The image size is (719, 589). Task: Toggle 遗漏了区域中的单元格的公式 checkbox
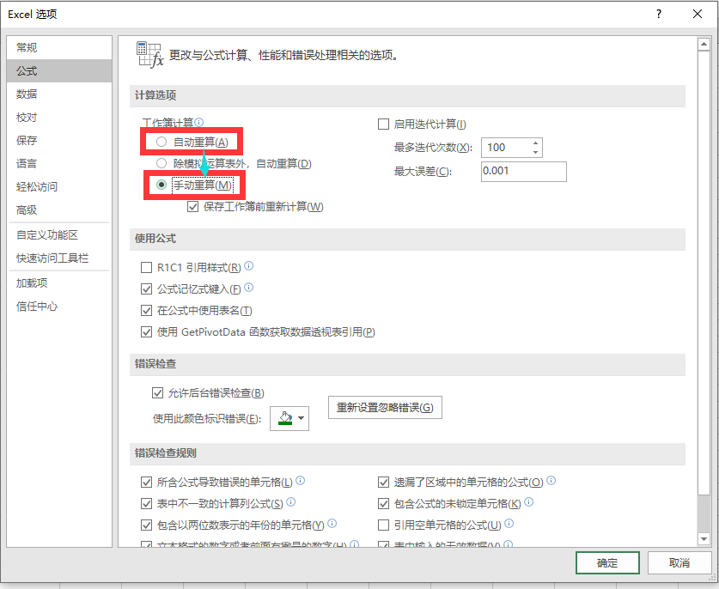[x=383, y=483]
